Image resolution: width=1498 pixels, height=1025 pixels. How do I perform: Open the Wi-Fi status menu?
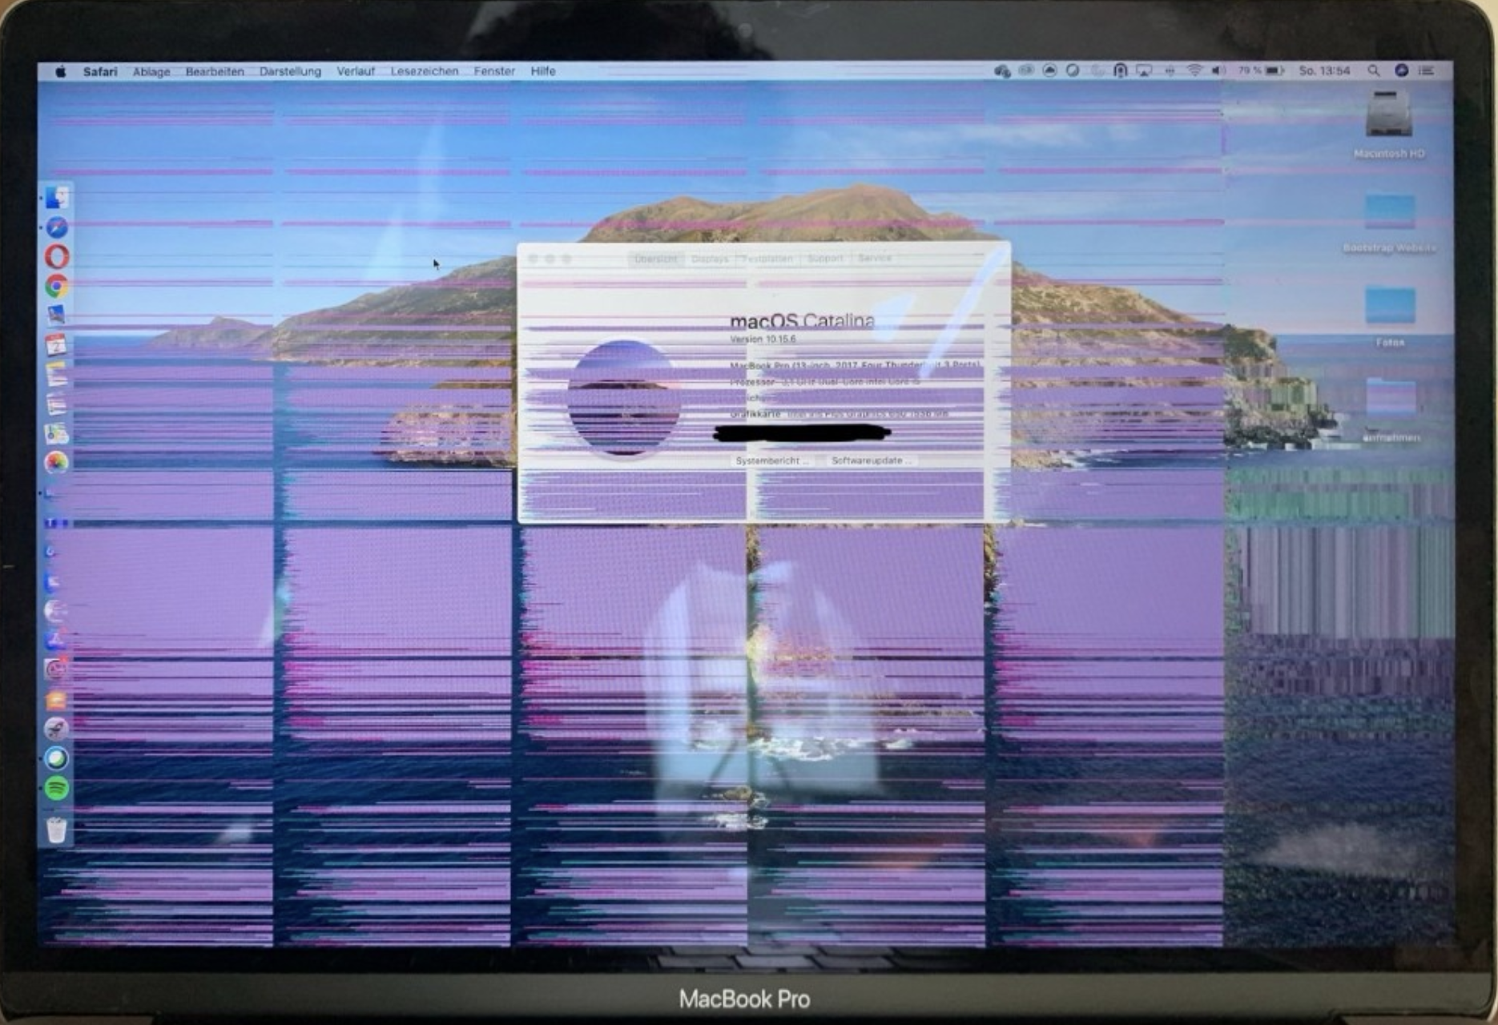(x=1194, y=71)
